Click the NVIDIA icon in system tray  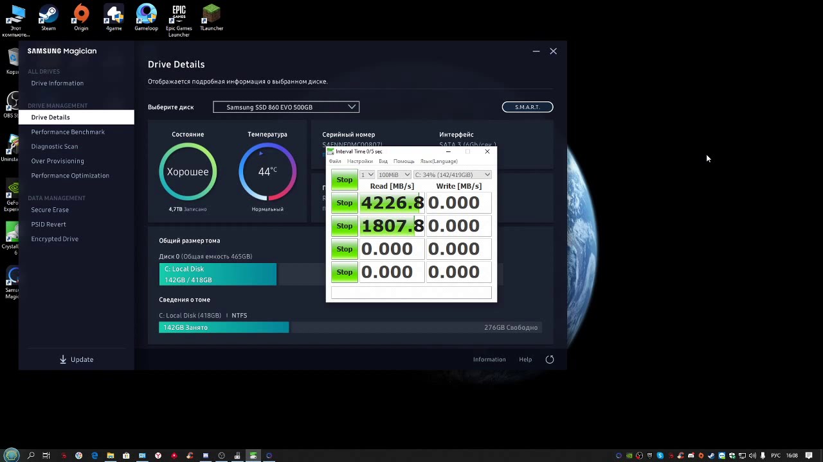pos(629,456)
